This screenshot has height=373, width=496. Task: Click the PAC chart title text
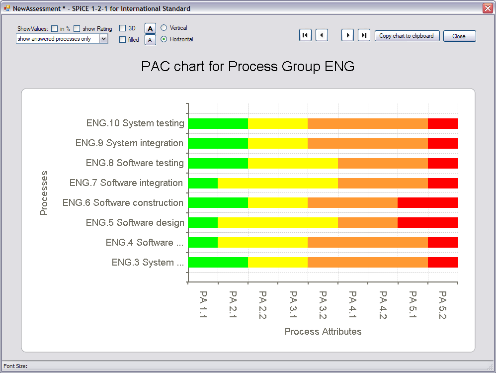point(248,67)
